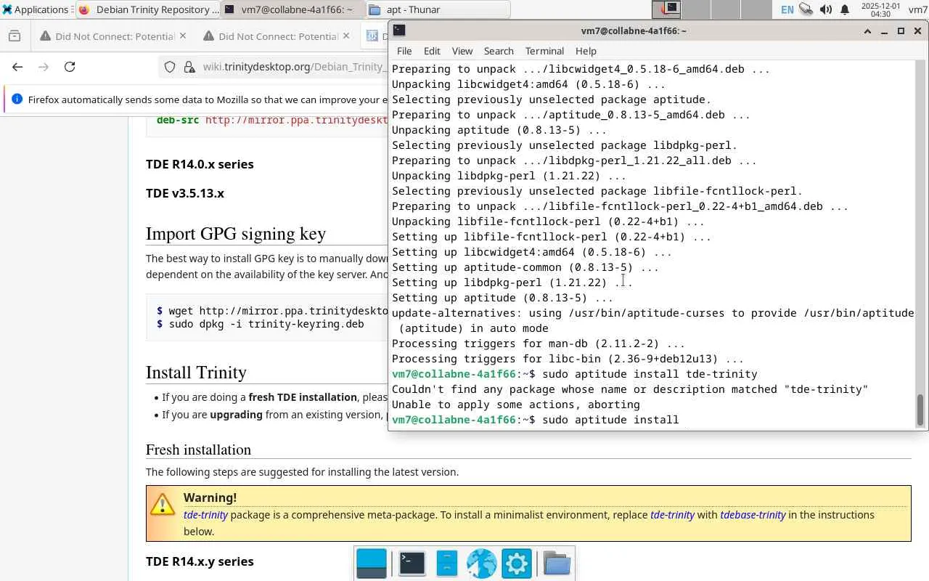Click the 'Couldn't find any package' error line
This screenshot has height=581, width=929.
[x=630, y=389]
